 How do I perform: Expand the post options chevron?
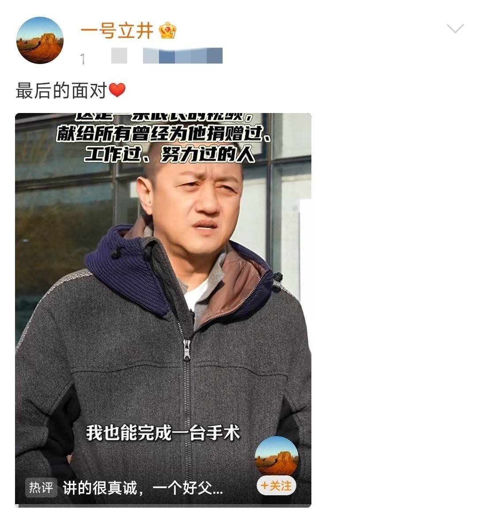pos(455,29)
